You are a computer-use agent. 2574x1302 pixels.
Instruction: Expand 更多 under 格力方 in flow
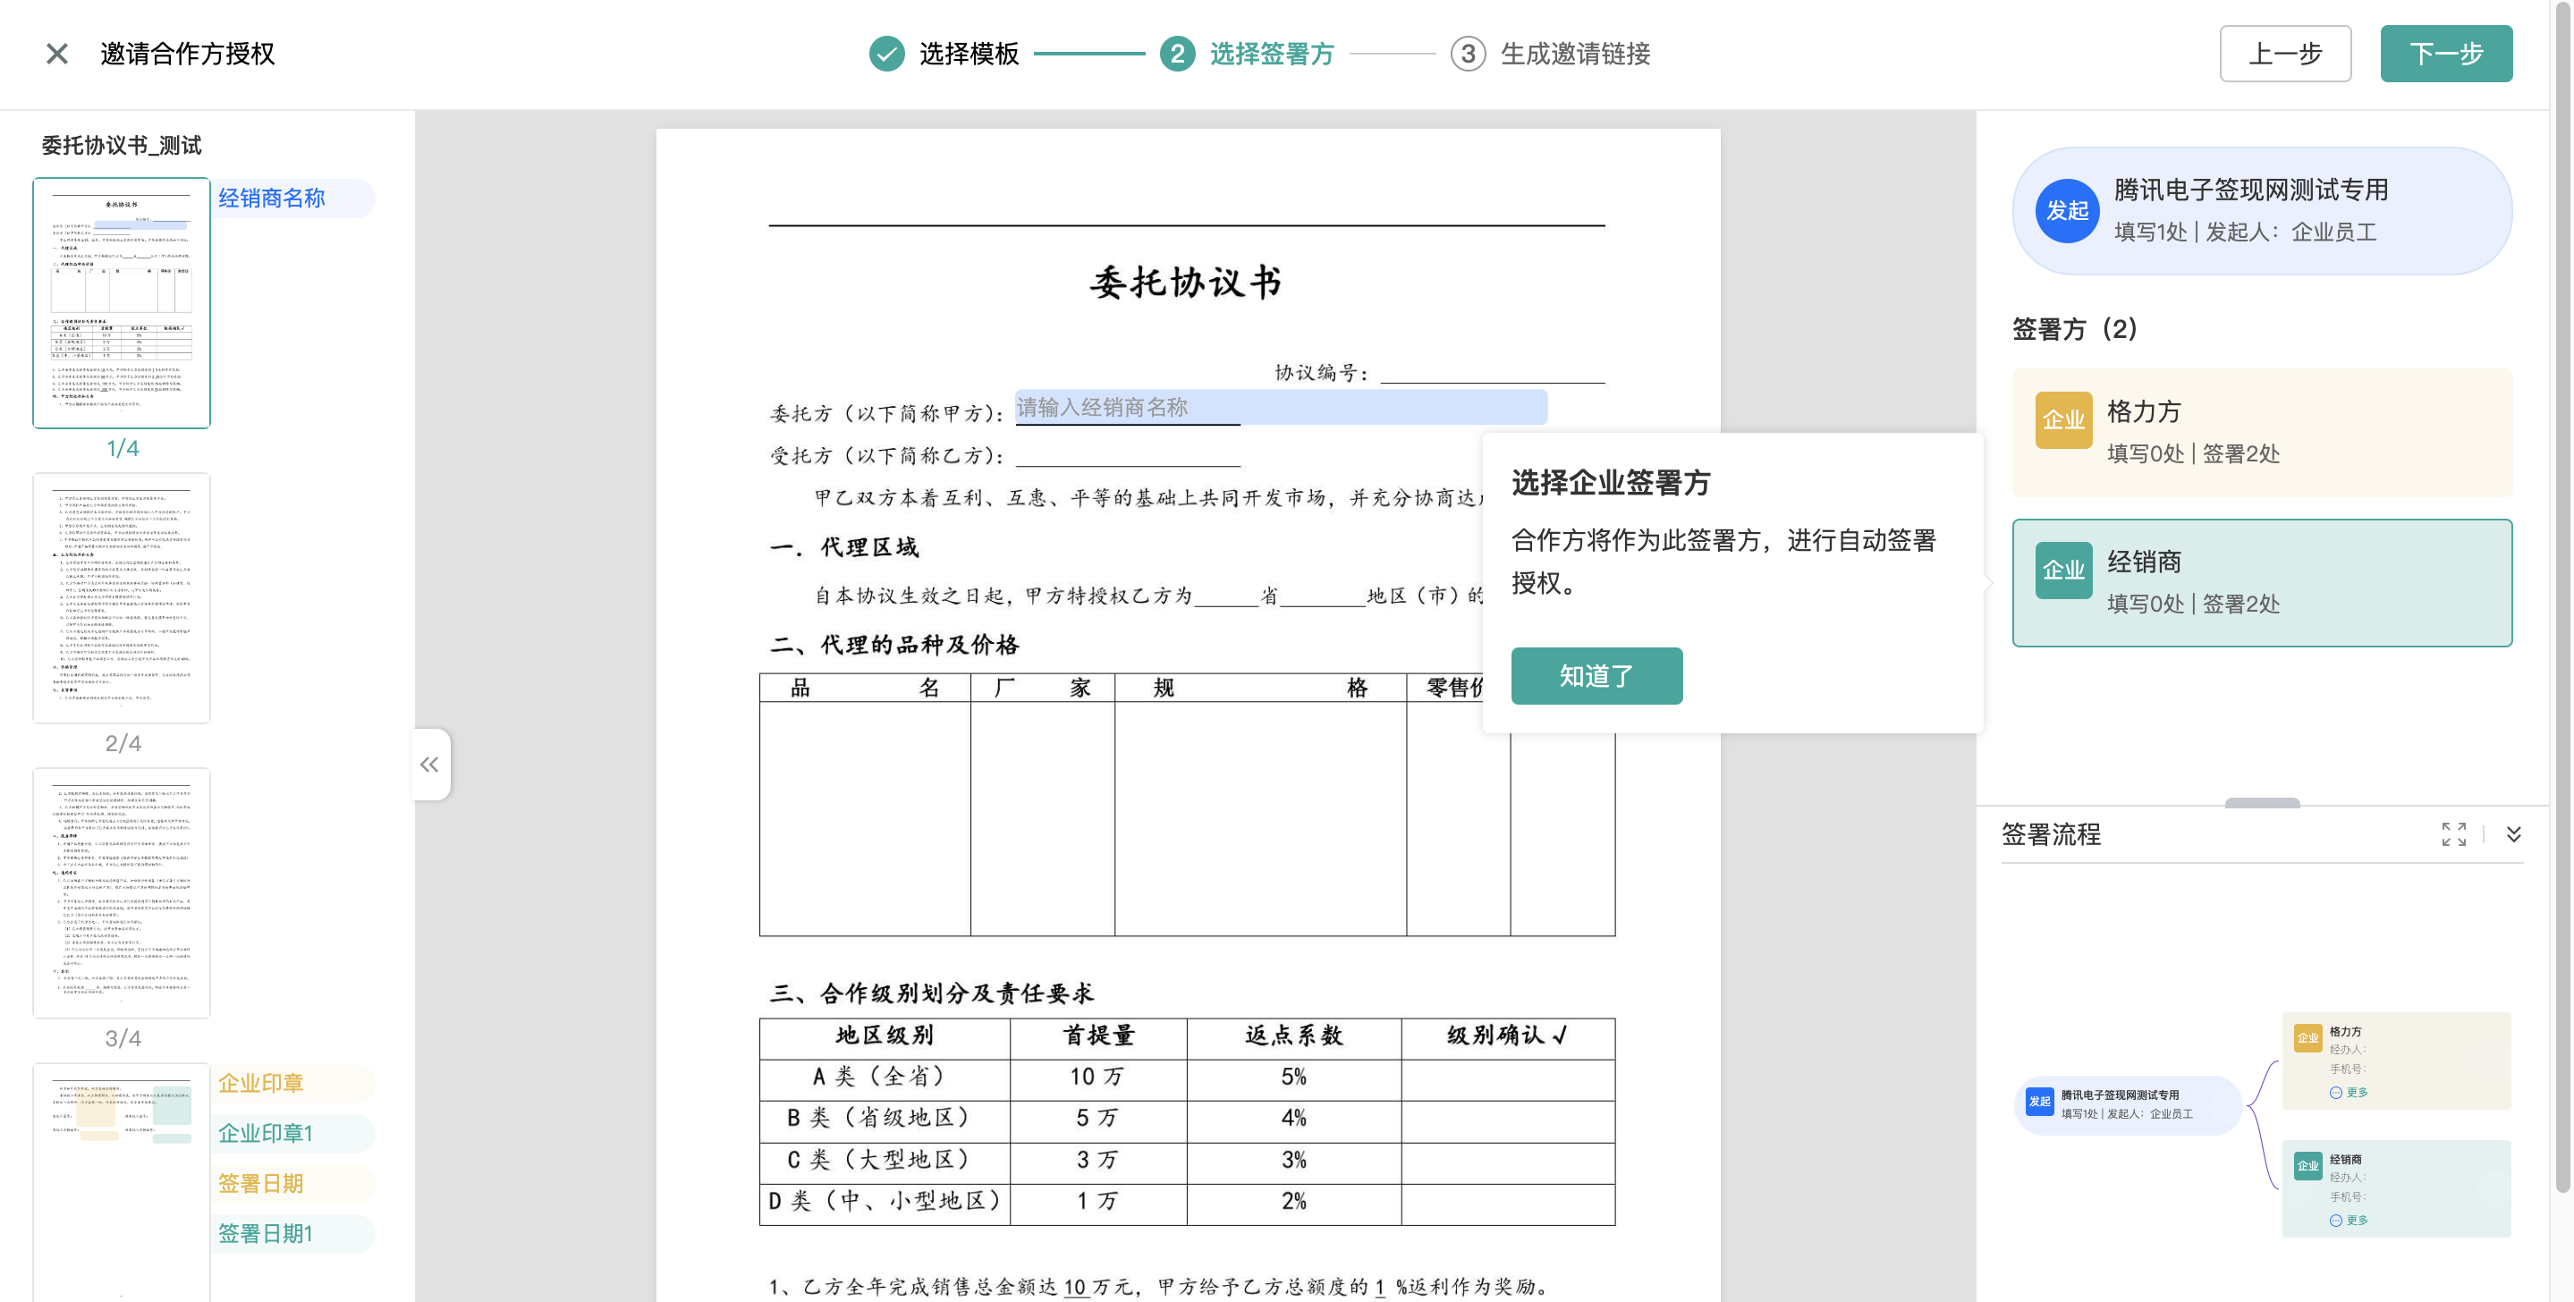coord(2350,1092)
